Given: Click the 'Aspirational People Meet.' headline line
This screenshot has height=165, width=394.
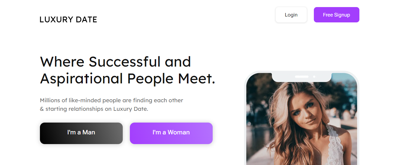Looking at the screenshot, I should (127, 79).
